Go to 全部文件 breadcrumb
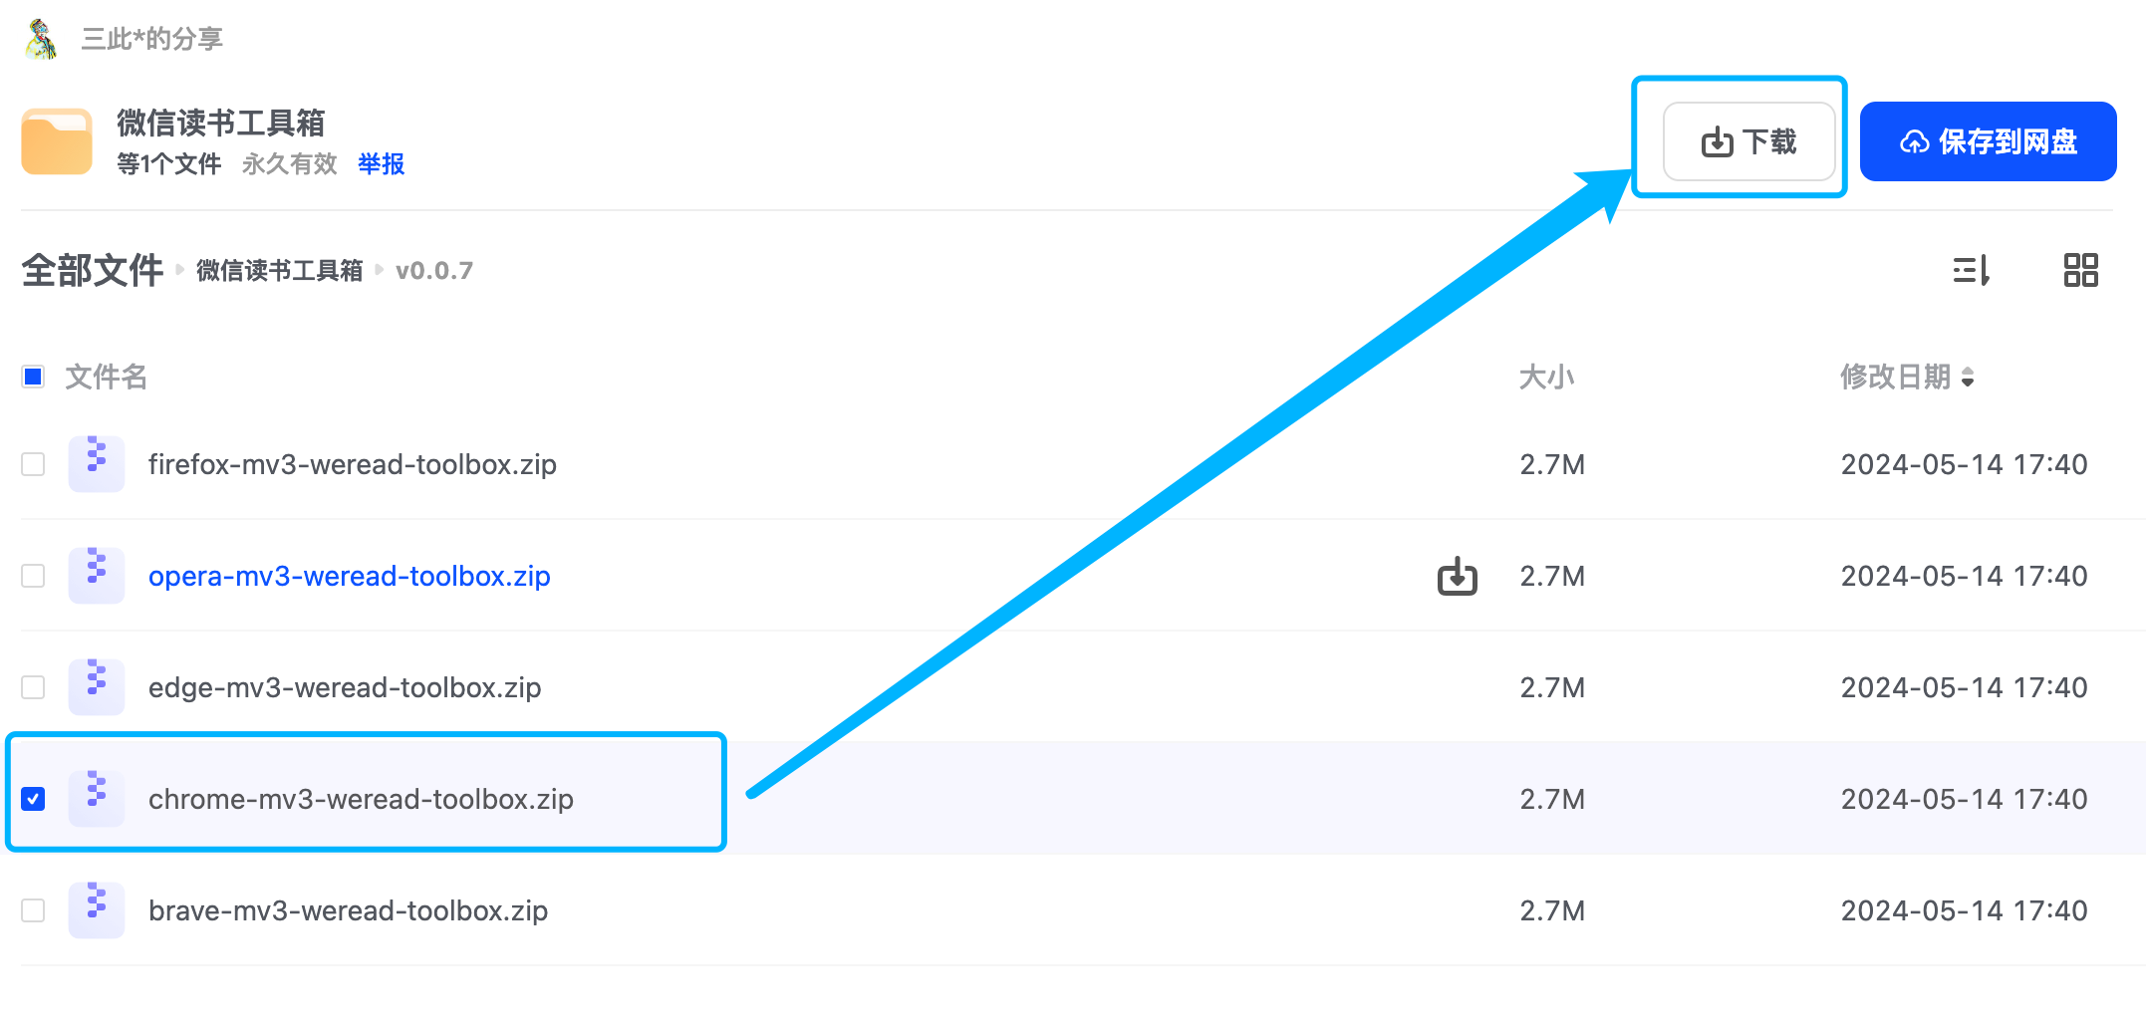The height and width of the screenshot is (1024, 2146). coord(93,270)
